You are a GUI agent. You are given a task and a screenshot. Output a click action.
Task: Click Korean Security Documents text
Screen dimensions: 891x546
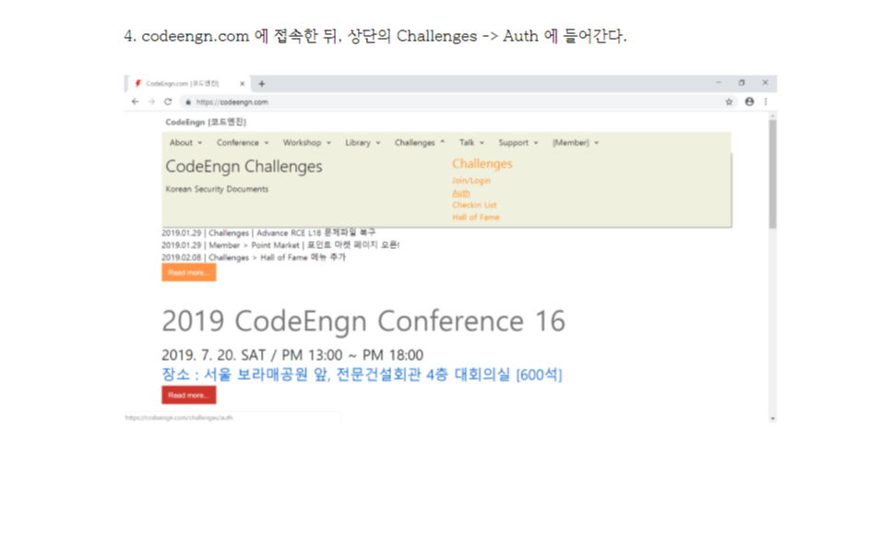coord(217,189)
